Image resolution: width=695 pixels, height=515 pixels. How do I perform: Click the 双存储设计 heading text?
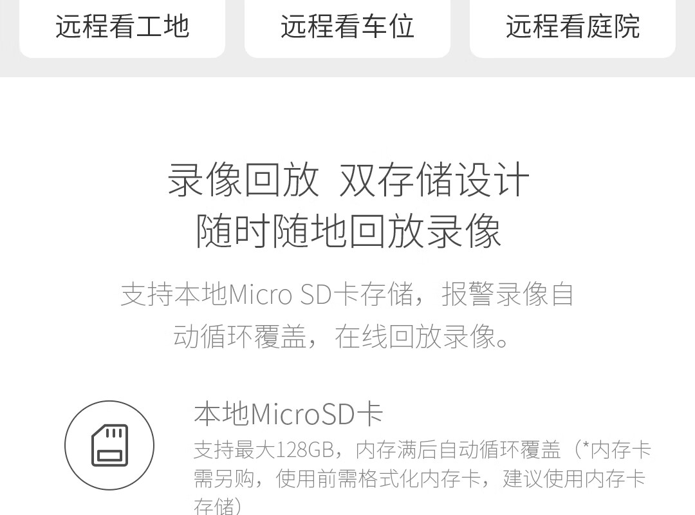click(434, 179)
